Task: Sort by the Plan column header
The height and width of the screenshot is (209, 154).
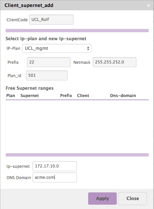Action: click(11, 96)
